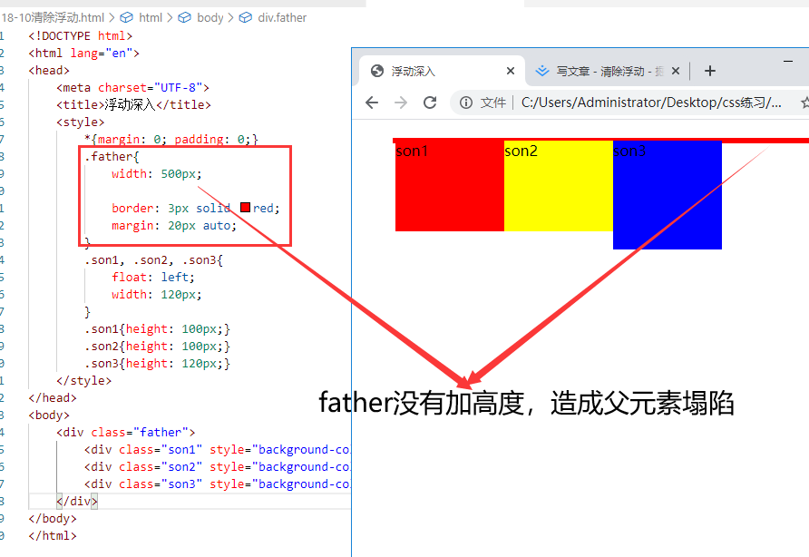Click the 'float: left;' code line

pyautogui.click(x=152, y=278)
